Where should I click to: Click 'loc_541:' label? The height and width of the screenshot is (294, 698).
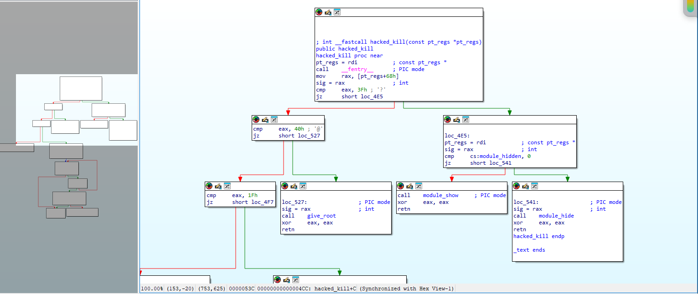(526, 202)
